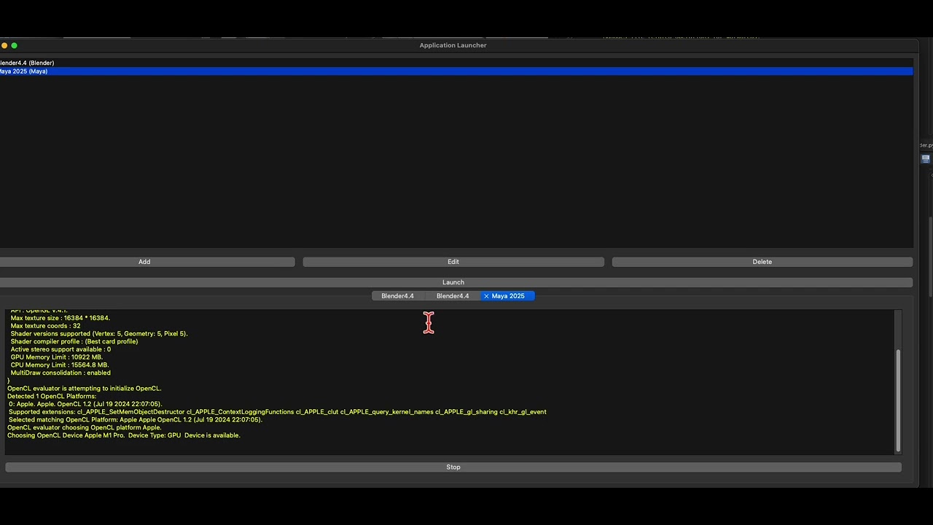Click the 'Shader versions supported' log line

[99, 334]
